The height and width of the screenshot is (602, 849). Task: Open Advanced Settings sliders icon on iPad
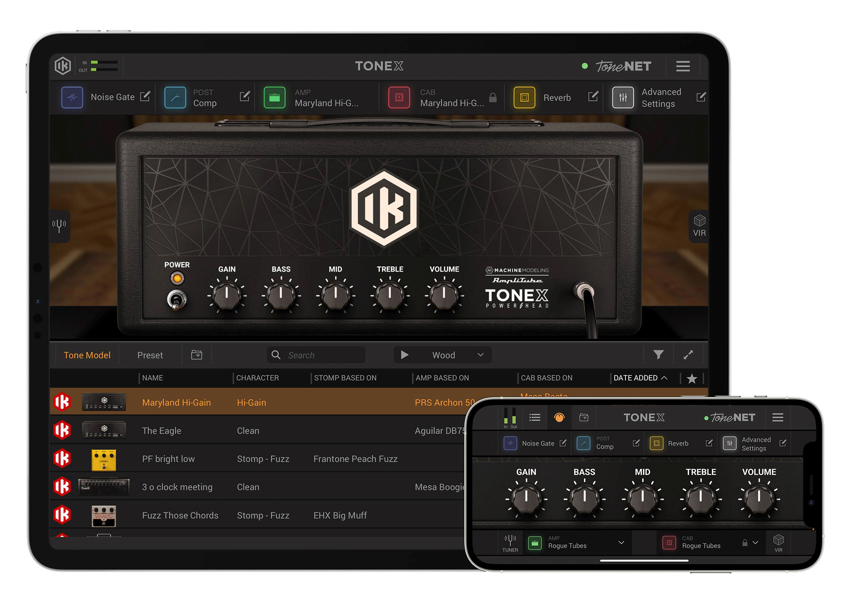[x=623, y=98]
